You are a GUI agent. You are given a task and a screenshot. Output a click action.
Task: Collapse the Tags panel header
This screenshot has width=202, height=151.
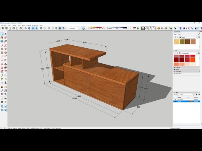[187, 92]
